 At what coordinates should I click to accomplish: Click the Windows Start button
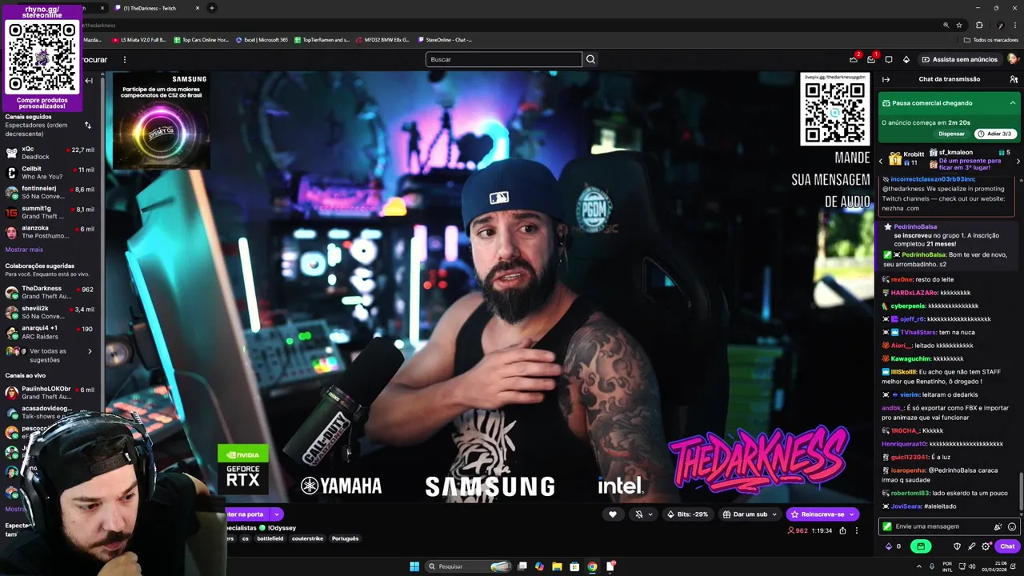pos(414,566)
